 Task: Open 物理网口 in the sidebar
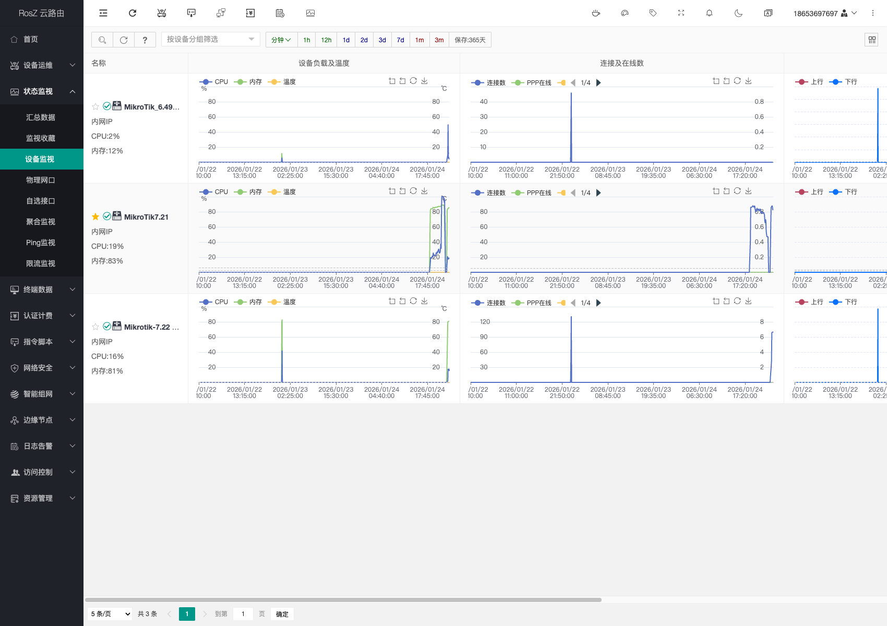[41, 180]
